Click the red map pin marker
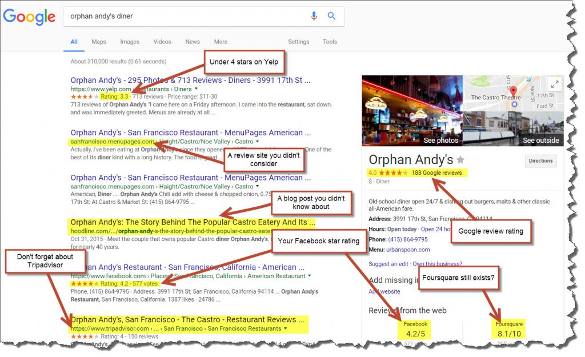Viewport: 585px width, 357px height. [514, 91]
